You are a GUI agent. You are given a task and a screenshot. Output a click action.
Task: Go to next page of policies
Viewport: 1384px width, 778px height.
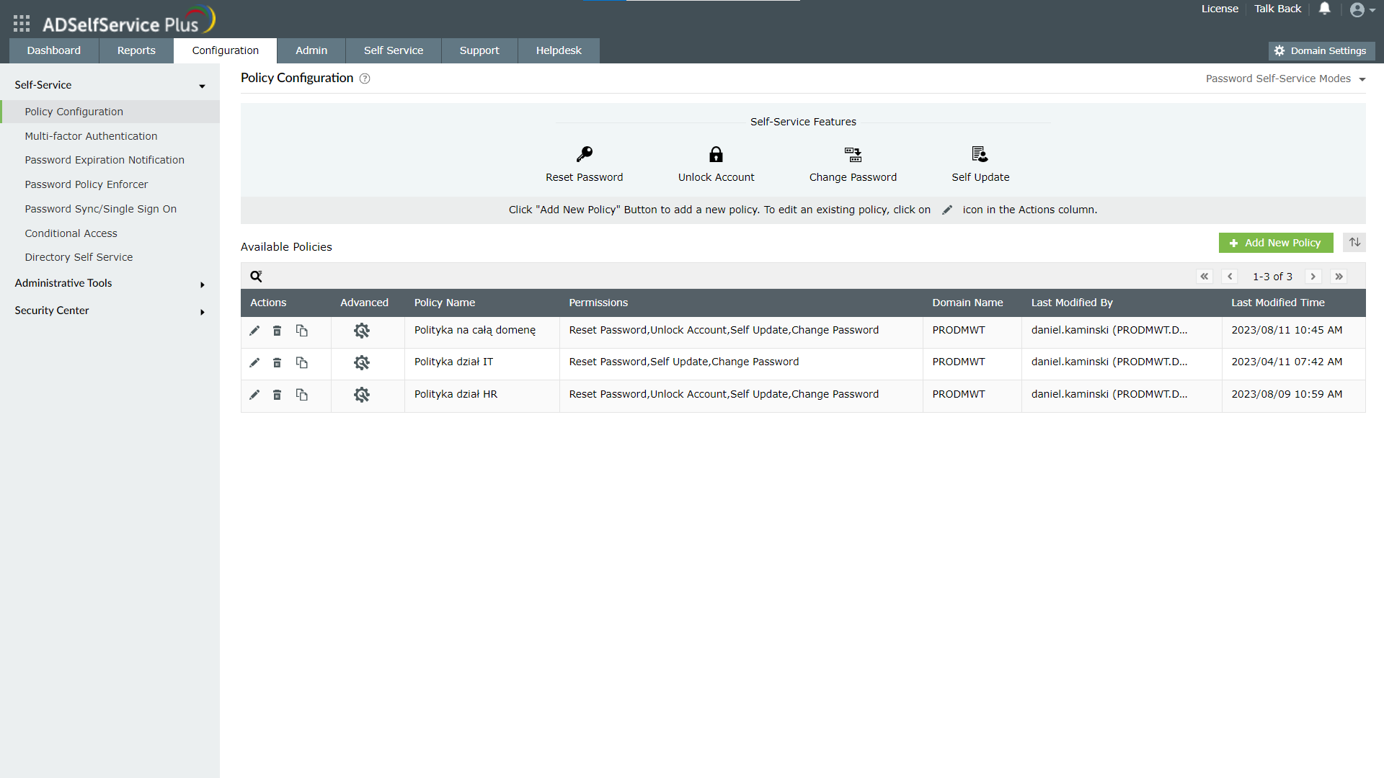[1313, 277]
